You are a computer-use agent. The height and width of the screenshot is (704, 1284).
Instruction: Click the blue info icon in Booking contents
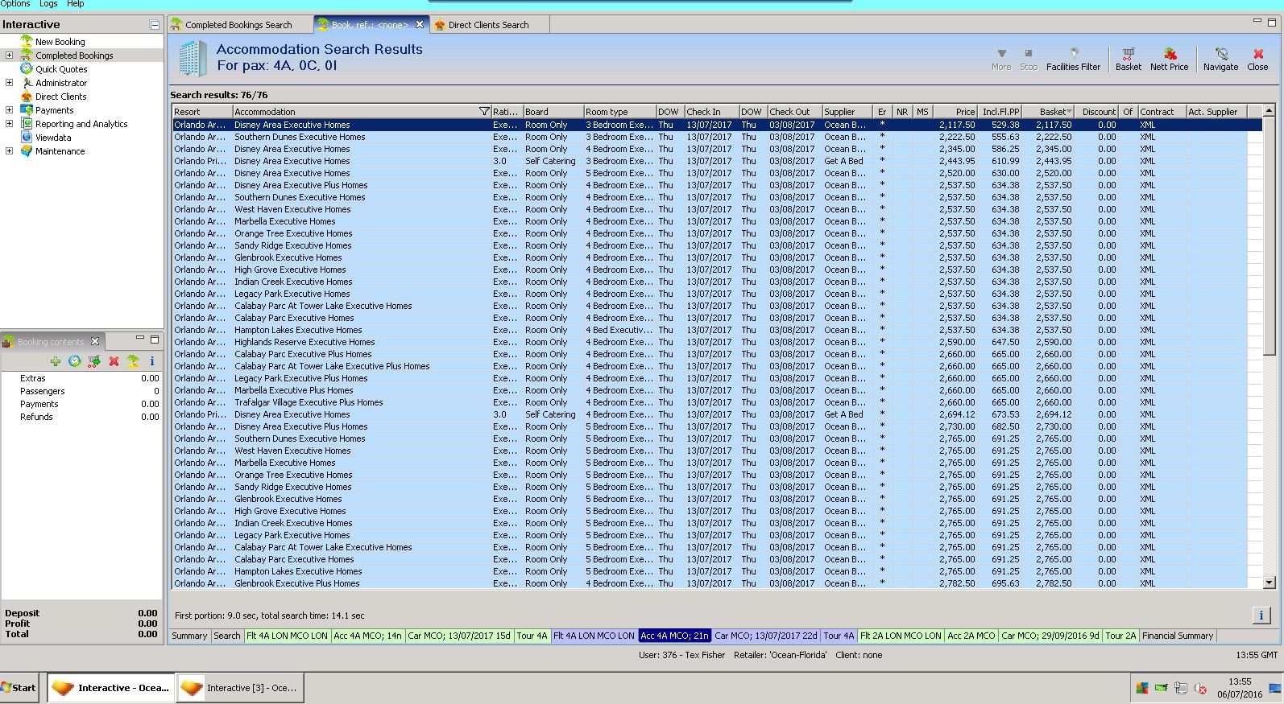point(152,362)
